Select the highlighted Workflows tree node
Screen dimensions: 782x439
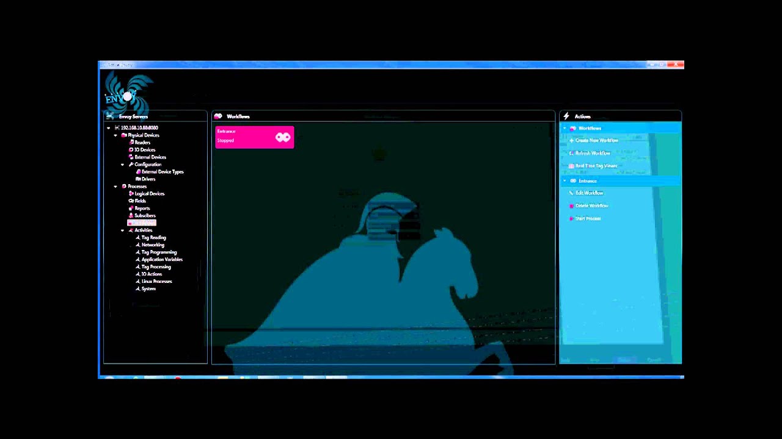click(142, 223)
